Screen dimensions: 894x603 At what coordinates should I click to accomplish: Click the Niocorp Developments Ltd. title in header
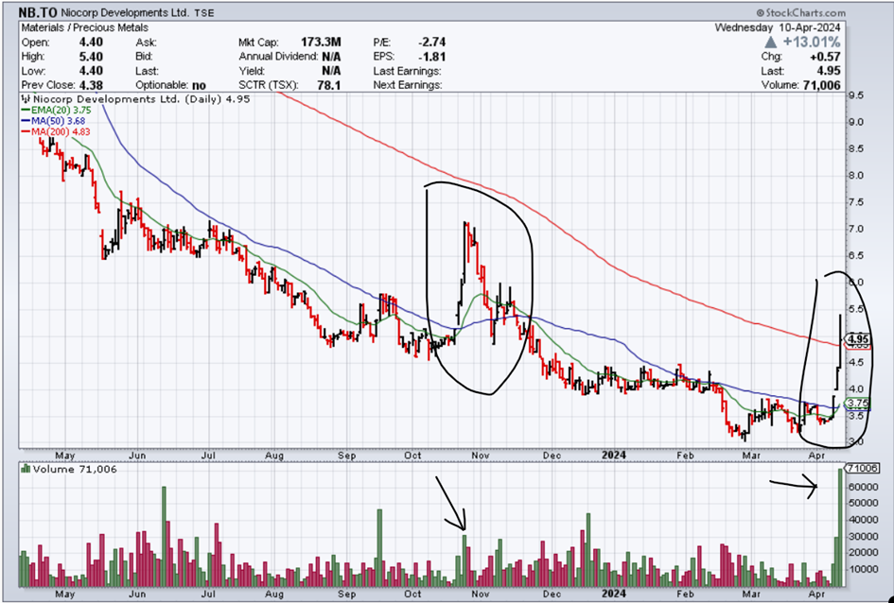126,13
